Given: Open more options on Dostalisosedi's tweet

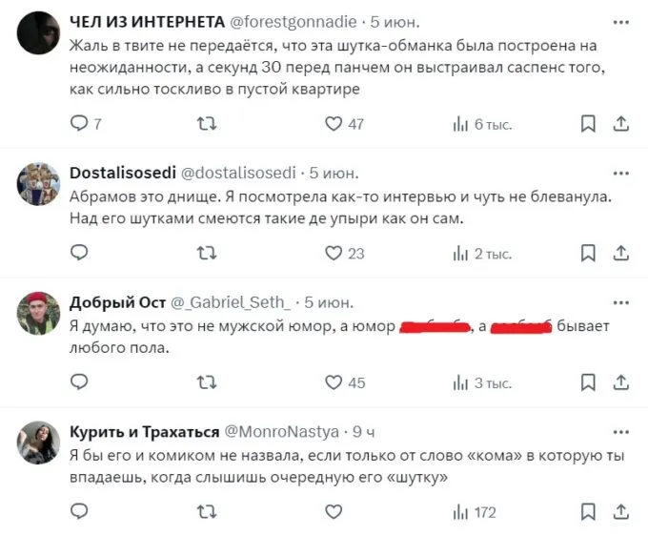Looking at the screenshot, I should (620, 173).
